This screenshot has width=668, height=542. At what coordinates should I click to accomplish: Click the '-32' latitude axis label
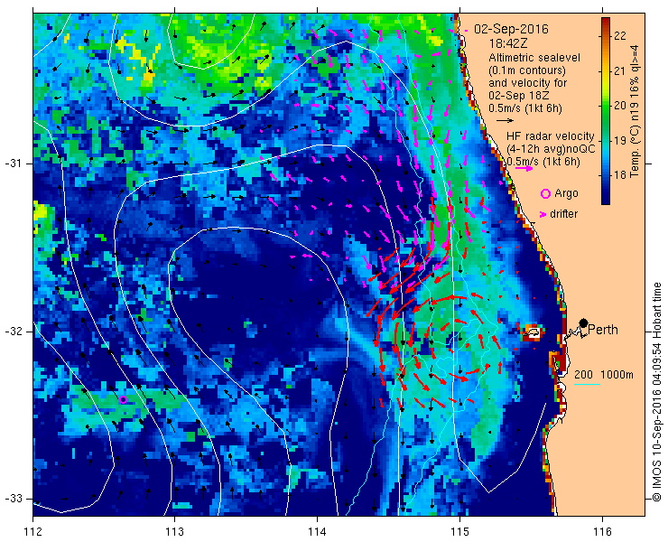pos(13,332)
